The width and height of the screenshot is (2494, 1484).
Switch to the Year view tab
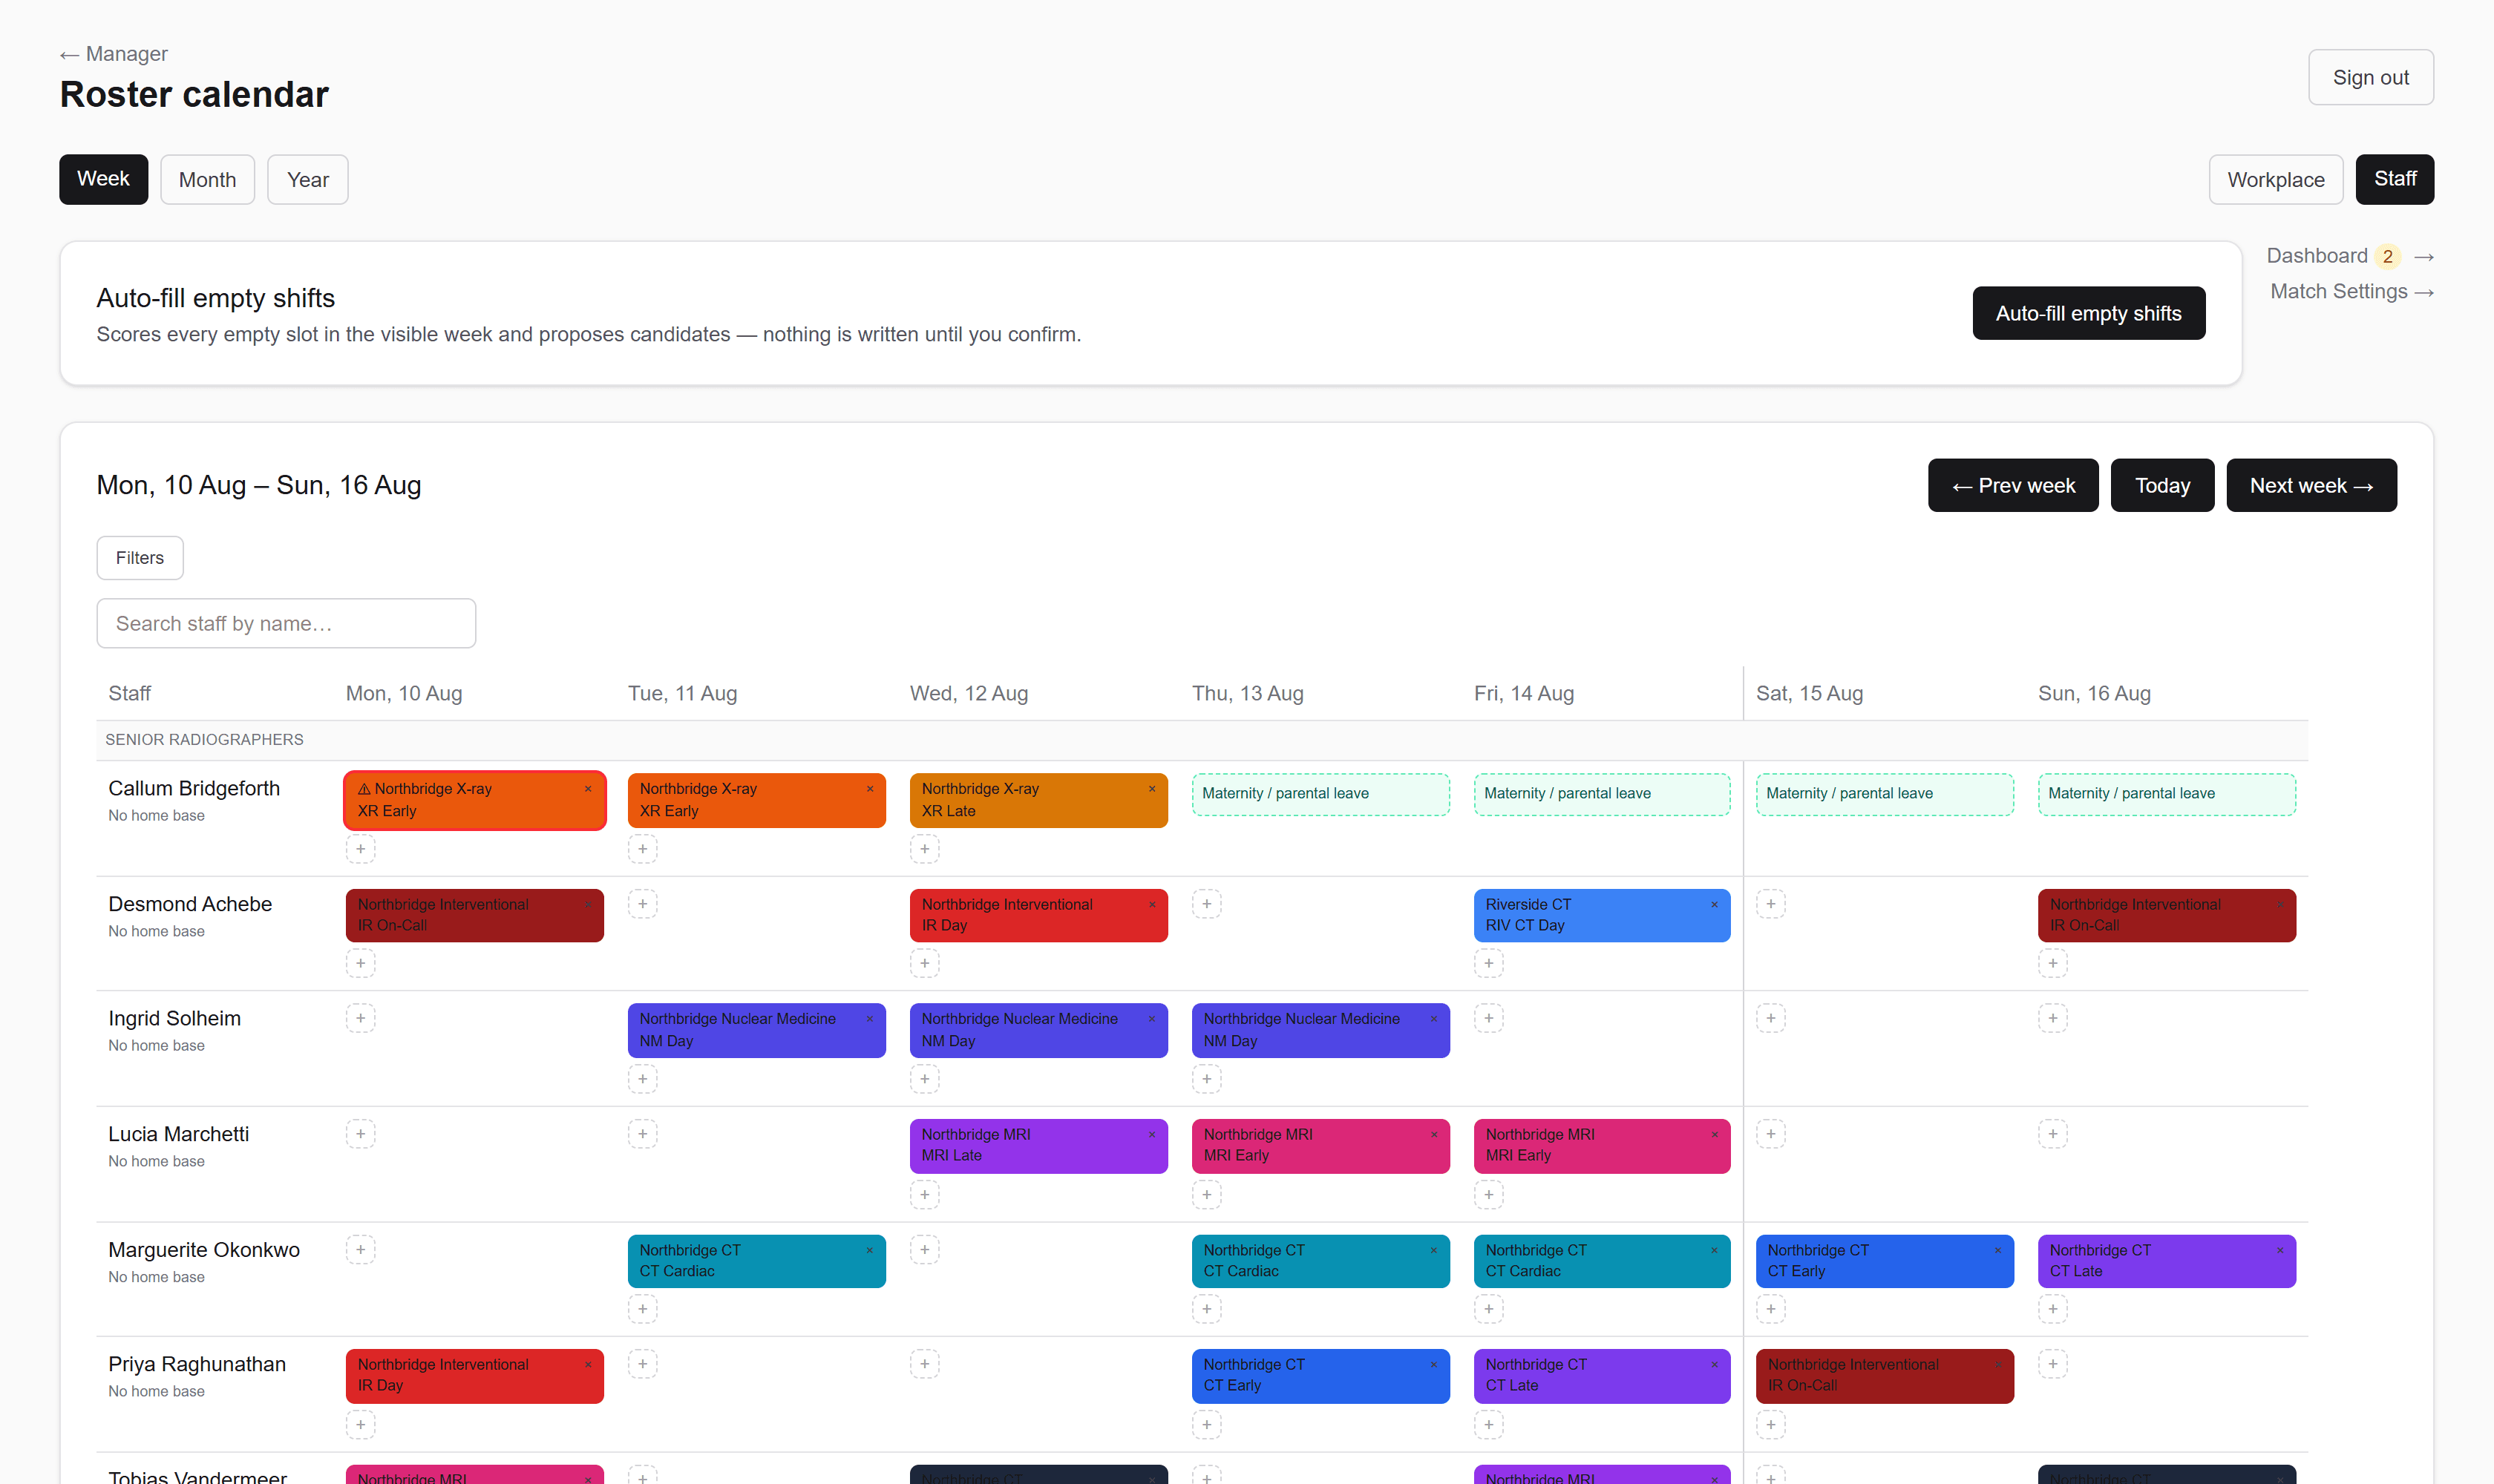point(308,180)
